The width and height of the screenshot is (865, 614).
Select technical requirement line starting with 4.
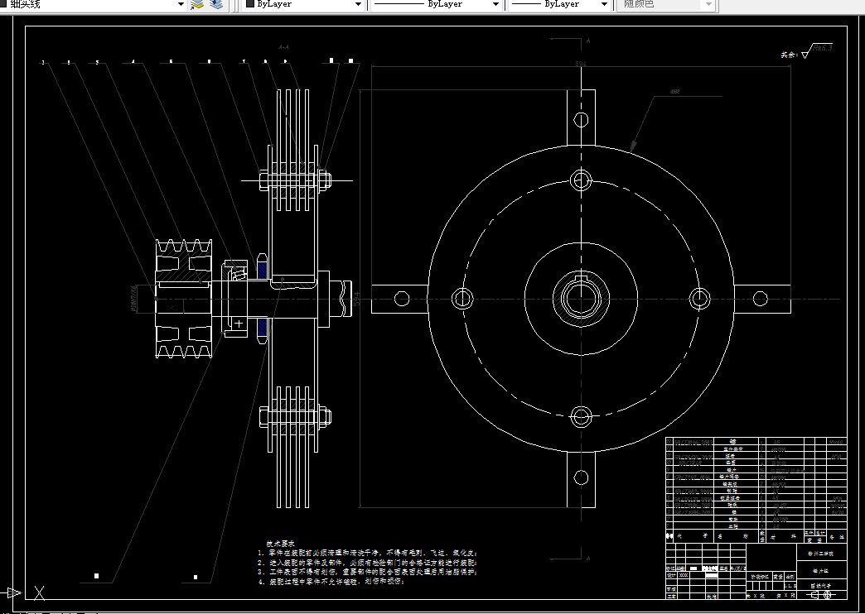coord(331,582)
